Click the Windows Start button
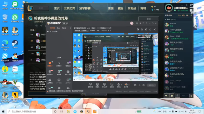This screenshot has height=114, width=204. pos(3,111)
